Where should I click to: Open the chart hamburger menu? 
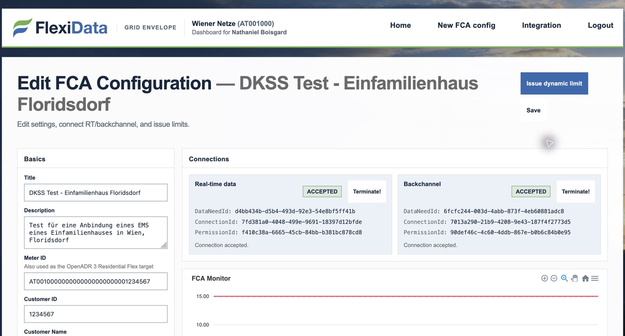click(595, 278)
